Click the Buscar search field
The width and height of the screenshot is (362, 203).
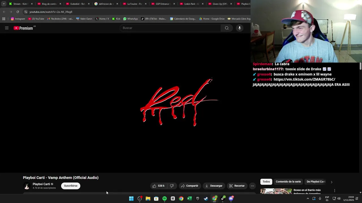point(171,28)
